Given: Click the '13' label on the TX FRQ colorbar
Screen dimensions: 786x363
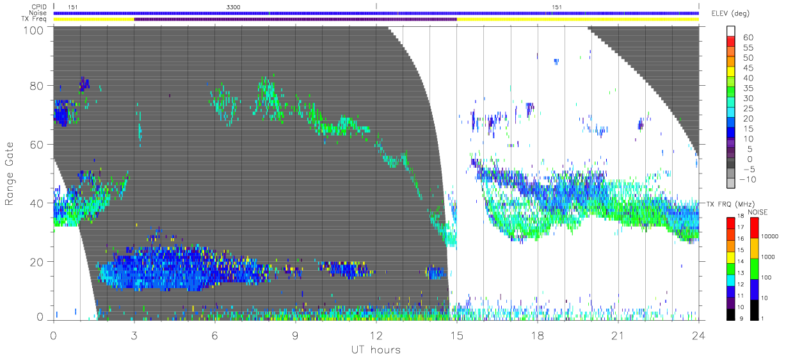Looking at the screenshot, I should click(x=741, y=273).
